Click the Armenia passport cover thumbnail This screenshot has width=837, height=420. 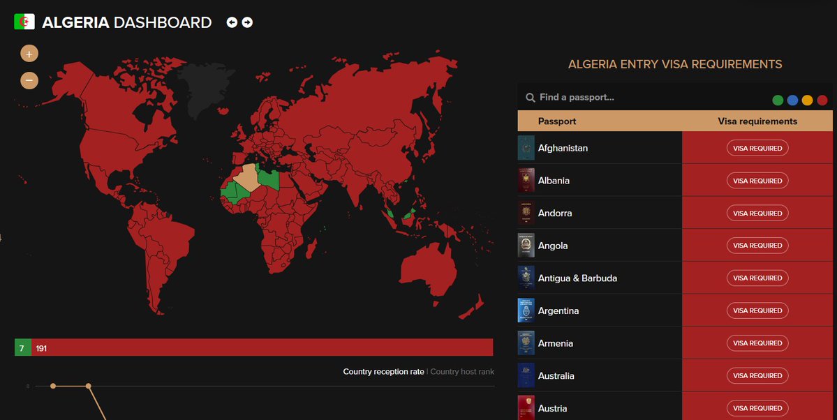526,343
